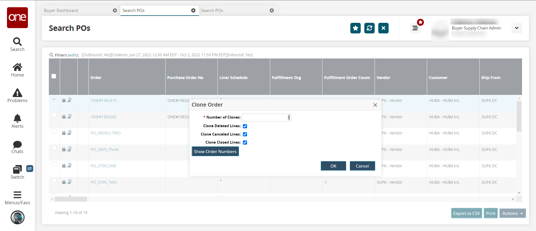Uncheck Clone Closed Lines

(x=245, y=142)
